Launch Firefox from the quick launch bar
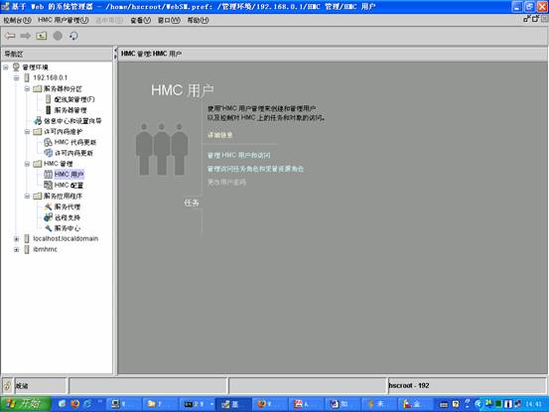The image size is (549, 412). click(x=74, y=404)
